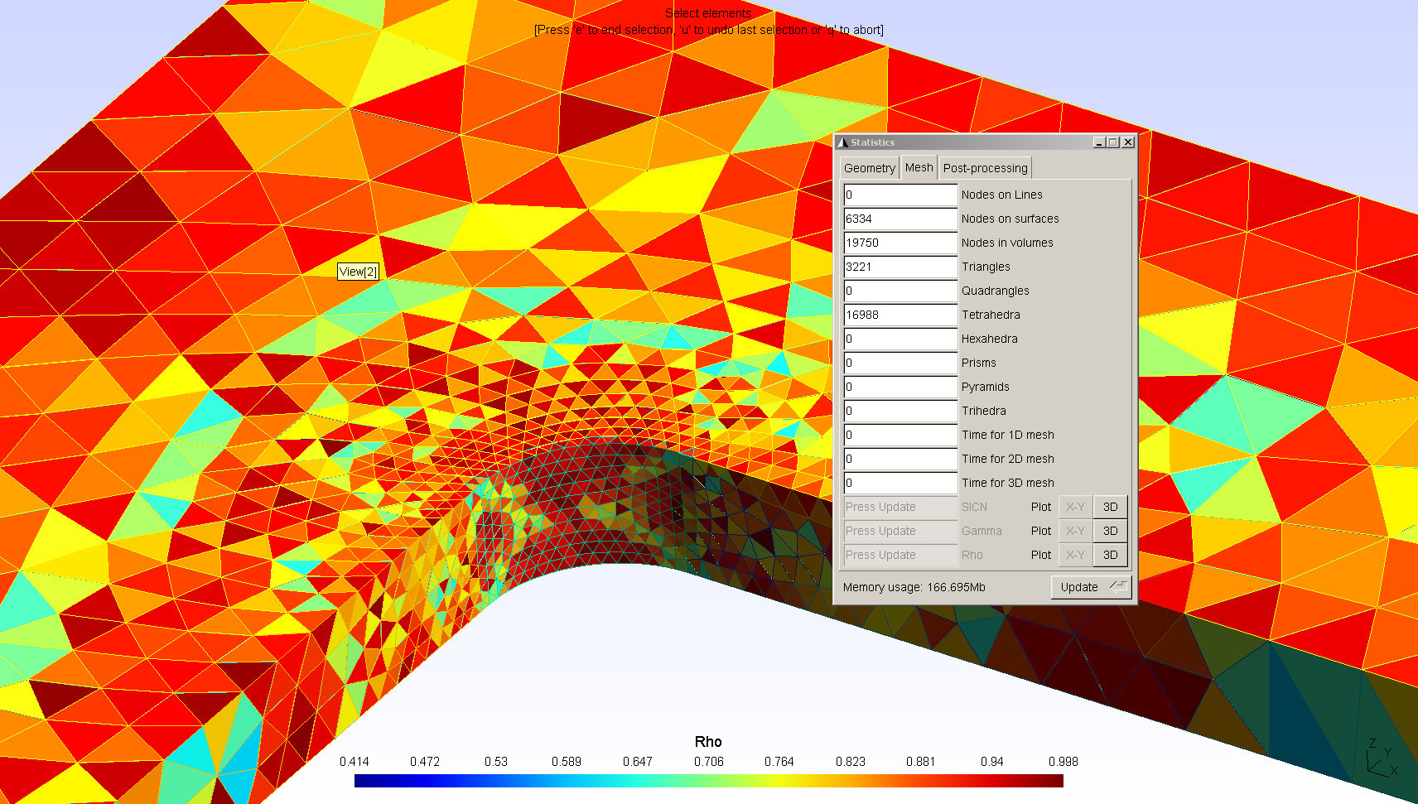The height and width of the screenshot is (804, 1418).
Task: Select the Mesh tab
Action: tap(919, 166)
